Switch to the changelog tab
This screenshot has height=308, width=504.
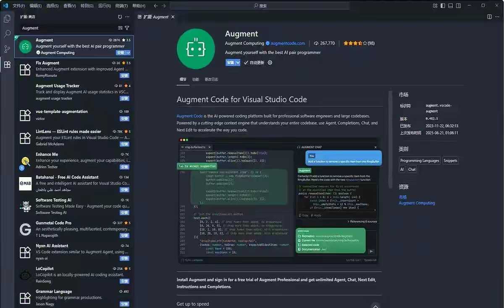coord(211,79)
